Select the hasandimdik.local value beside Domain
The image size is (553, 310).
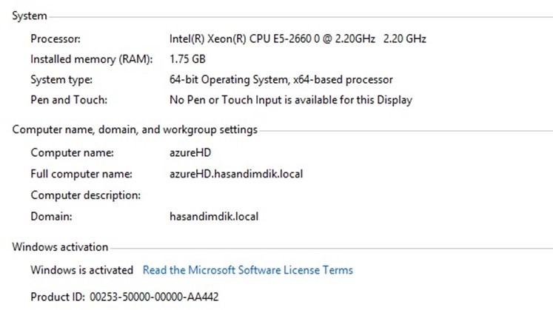point(214,217)
